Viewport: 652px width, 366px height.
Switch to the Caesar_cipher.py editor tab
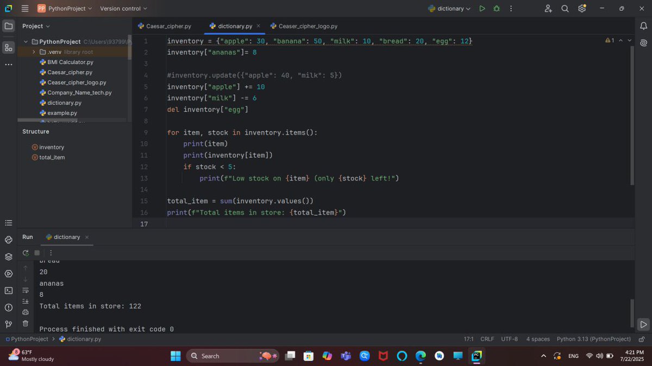point(165,26)
